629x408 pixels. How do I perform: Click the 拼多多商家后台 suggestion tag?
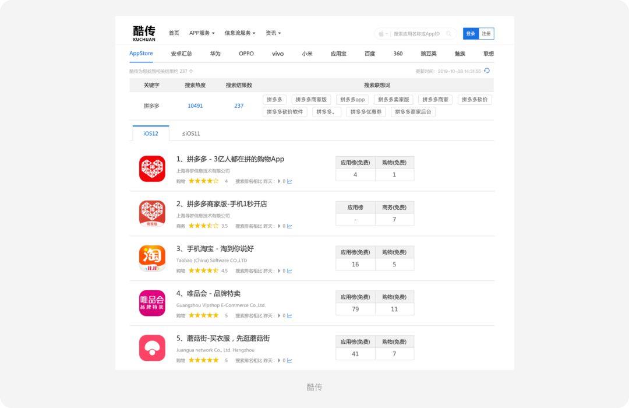[413, 112]
